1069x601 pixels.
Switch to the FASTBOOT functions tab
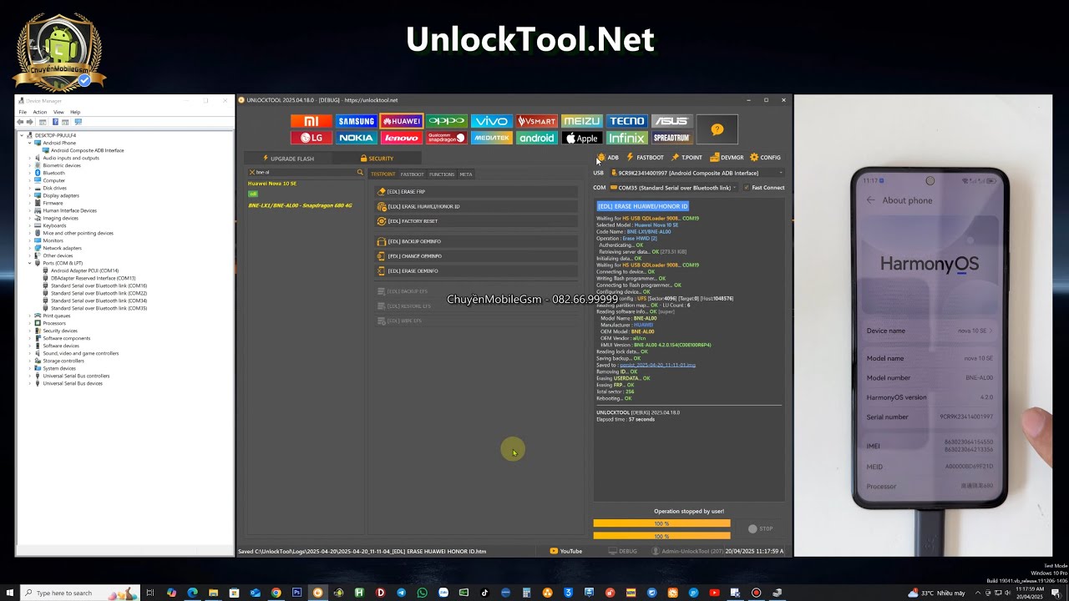tap(412, 174)
